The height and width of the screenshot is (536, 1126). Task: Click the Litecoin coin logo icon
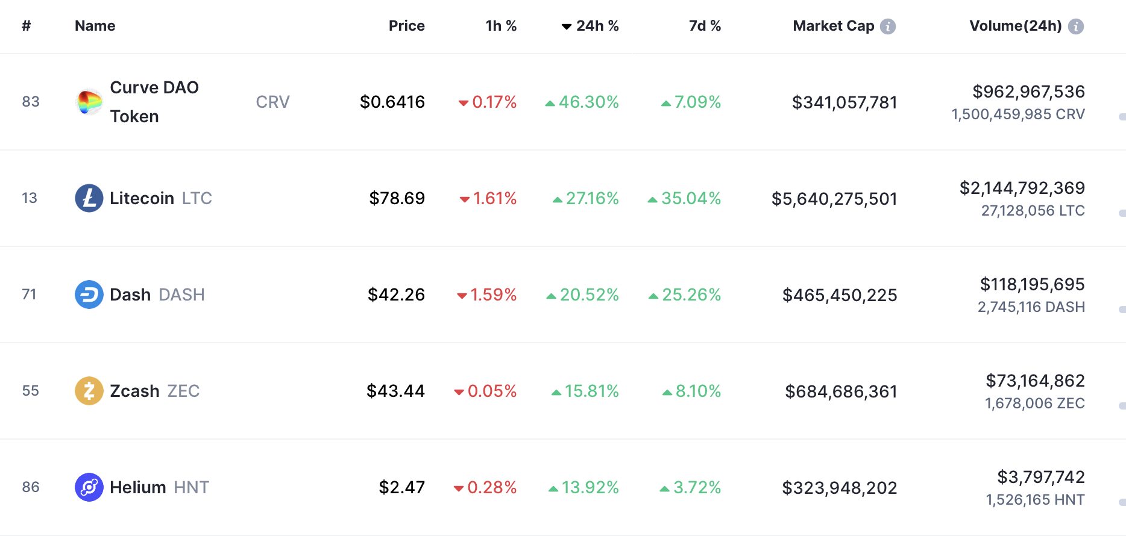pos(89,198)
